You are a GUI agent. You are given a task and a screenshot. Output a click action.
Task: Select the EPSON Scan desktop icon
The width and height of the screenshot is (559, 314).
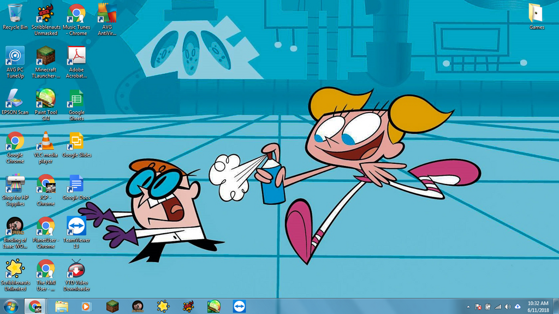click(x=15, y=102)
